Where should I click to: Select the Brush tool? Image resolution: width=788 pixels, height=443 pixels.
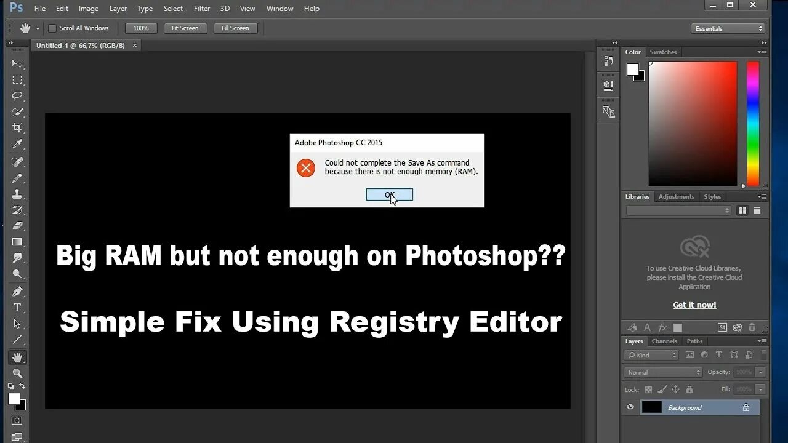tap(17, 178)
